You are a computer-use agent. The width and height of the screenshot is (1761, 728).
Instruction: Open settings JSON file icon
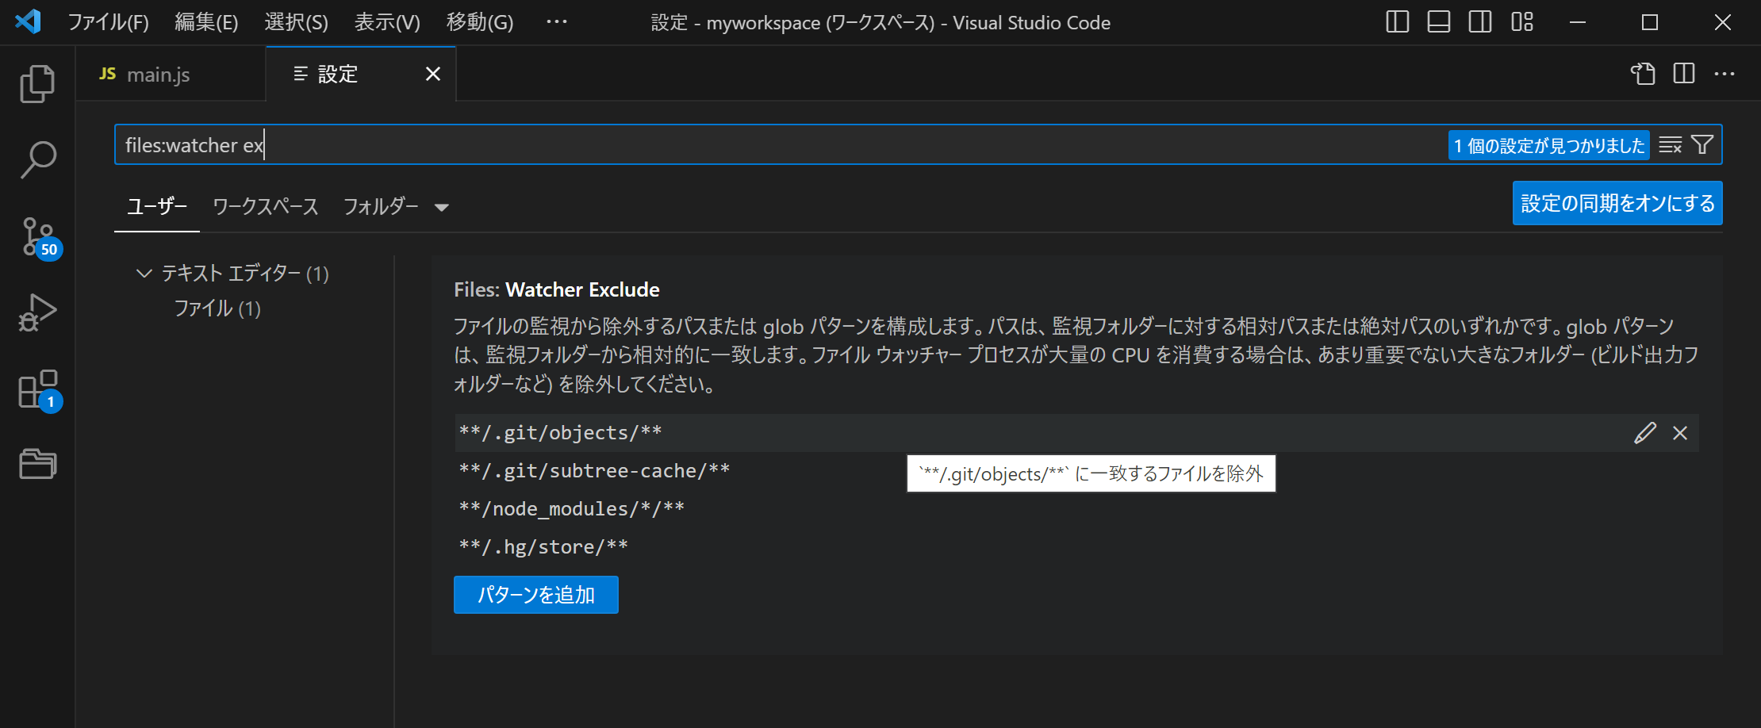pos(1643,74)
